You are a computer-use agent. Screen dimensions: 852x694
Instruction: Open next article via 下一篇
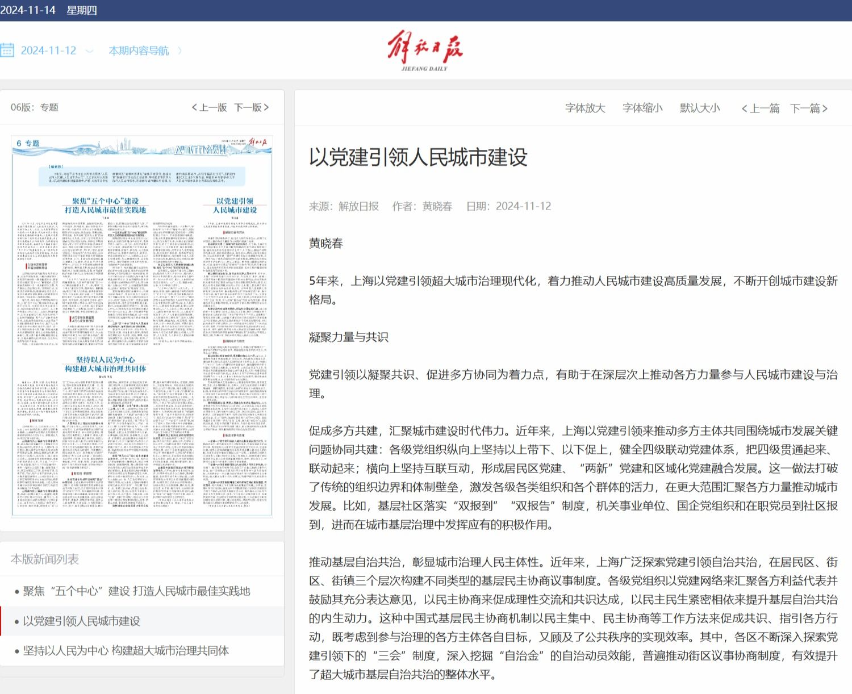[x=809, y=108]
